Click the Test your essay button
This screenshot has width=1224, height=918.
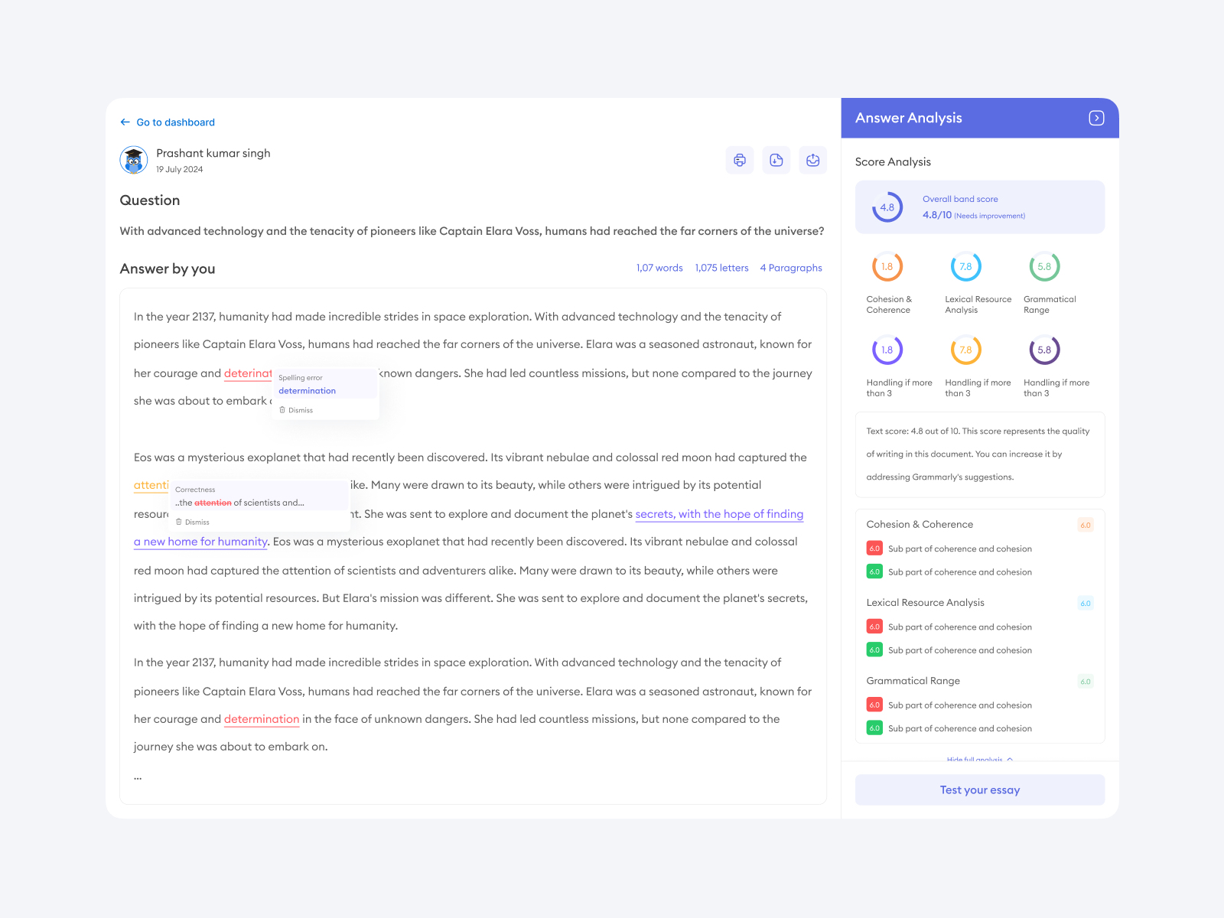click(x=979, y=790)
